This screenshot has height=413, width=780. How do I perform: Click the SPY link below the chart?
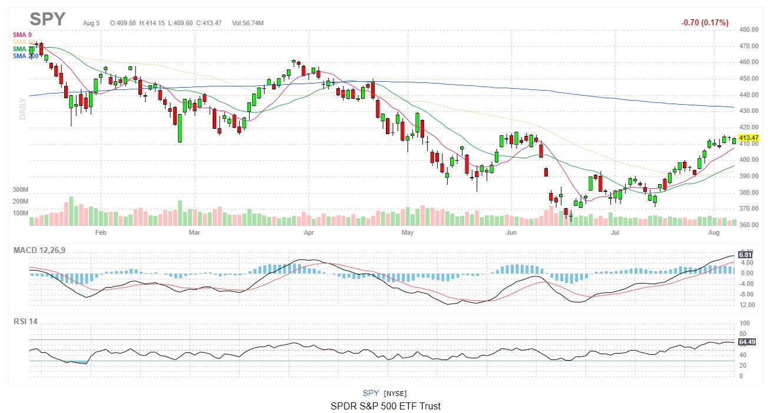tap(371, 393)
